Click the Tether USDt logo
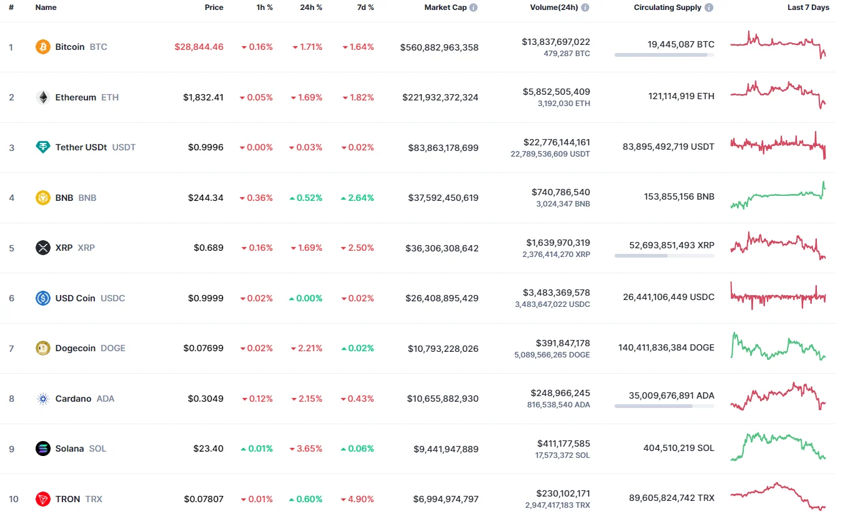Viewport: 850px width, 524px height. [42, 147]
